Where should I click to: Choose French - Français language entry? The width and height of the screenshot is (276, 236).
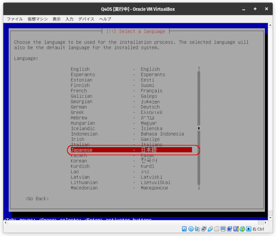click(131, 91)
